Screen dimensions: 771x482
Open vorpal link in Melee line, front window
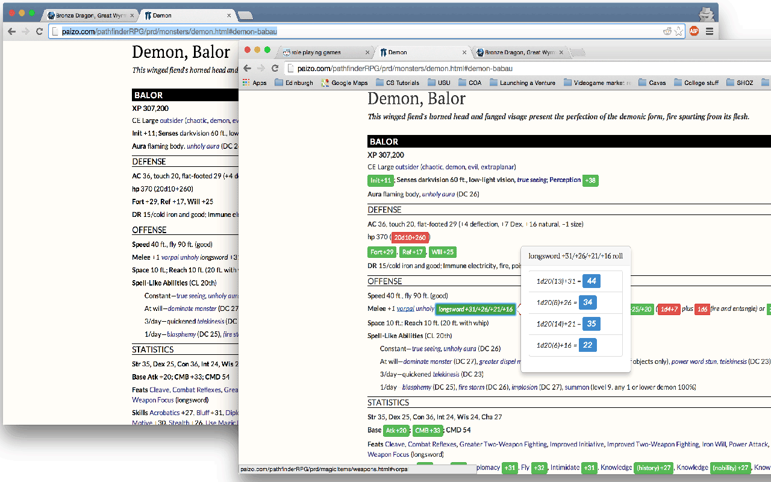(x=405, y=309)
